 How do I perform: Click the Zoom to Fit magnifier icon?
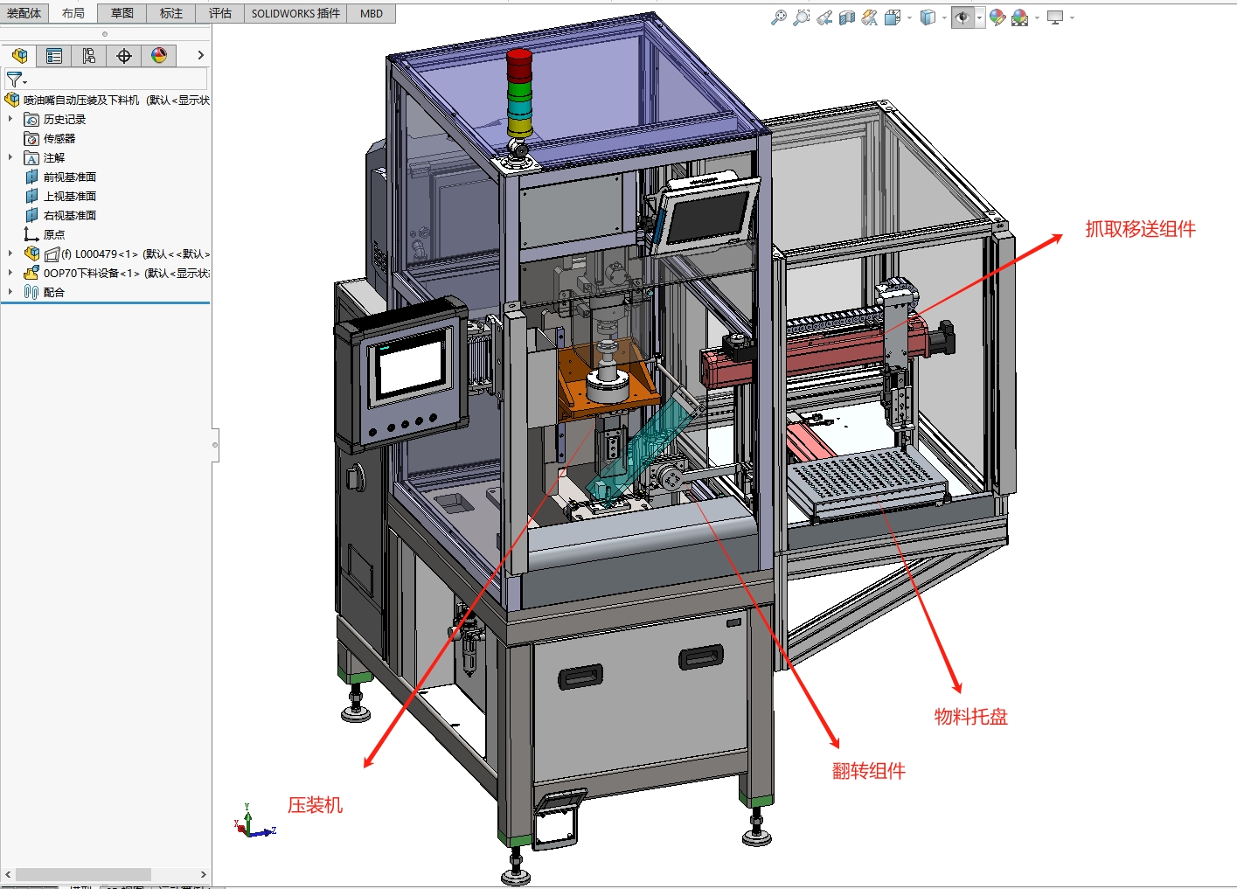[x=778, y=17]
